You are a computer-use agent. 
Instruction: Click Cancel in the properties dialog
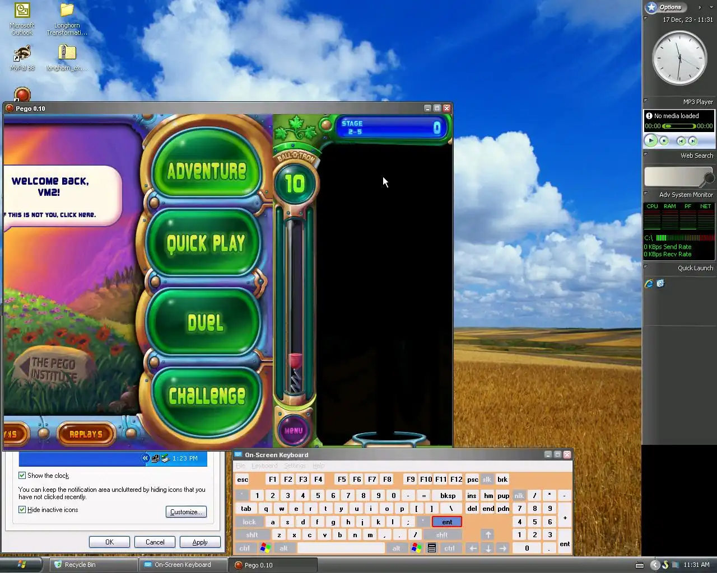[x=155, y=542]
